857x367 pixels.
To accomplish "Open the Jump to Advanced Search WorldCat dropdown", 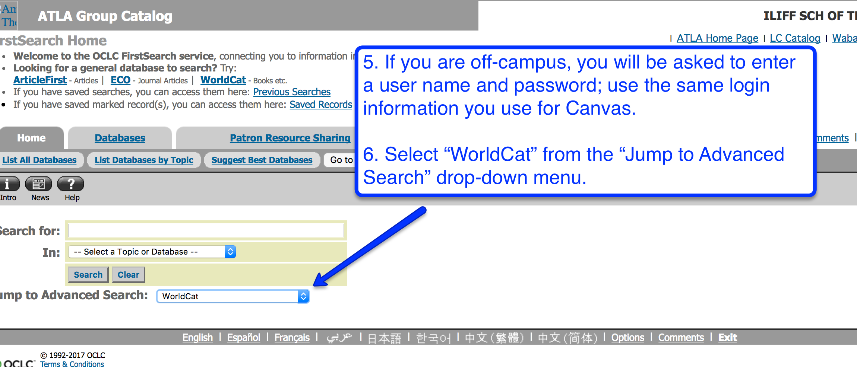I will coord(233,296).
